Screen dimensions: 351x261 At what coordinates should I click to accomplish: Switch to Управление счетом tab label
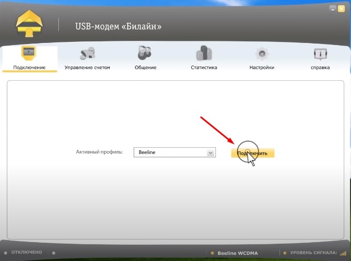tap(87, 68)
